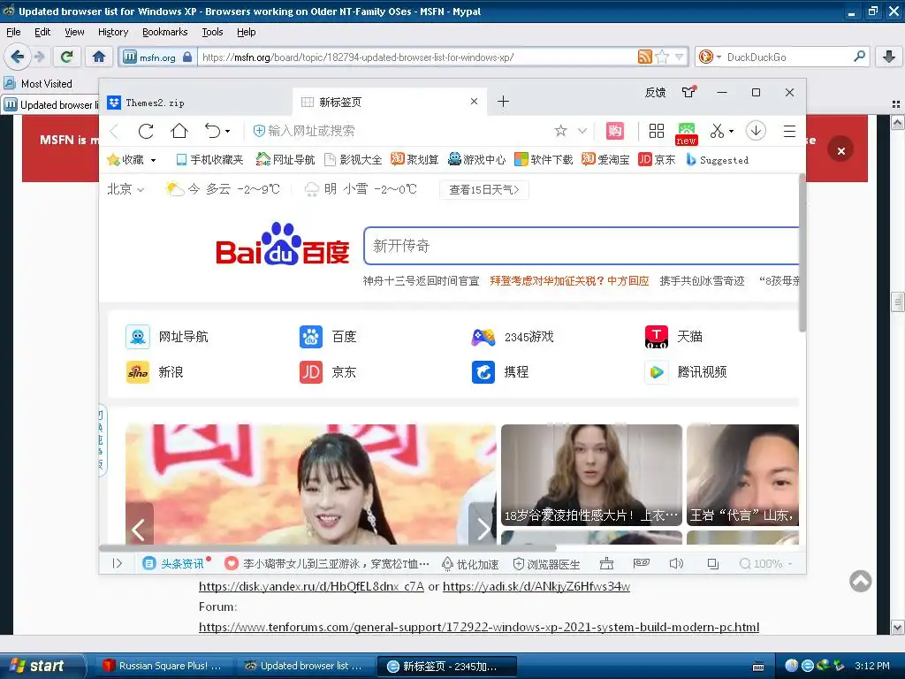This screenshot has height=679, width=905.
Task: Click next arrow on news carousel
Action: point(482,529)
